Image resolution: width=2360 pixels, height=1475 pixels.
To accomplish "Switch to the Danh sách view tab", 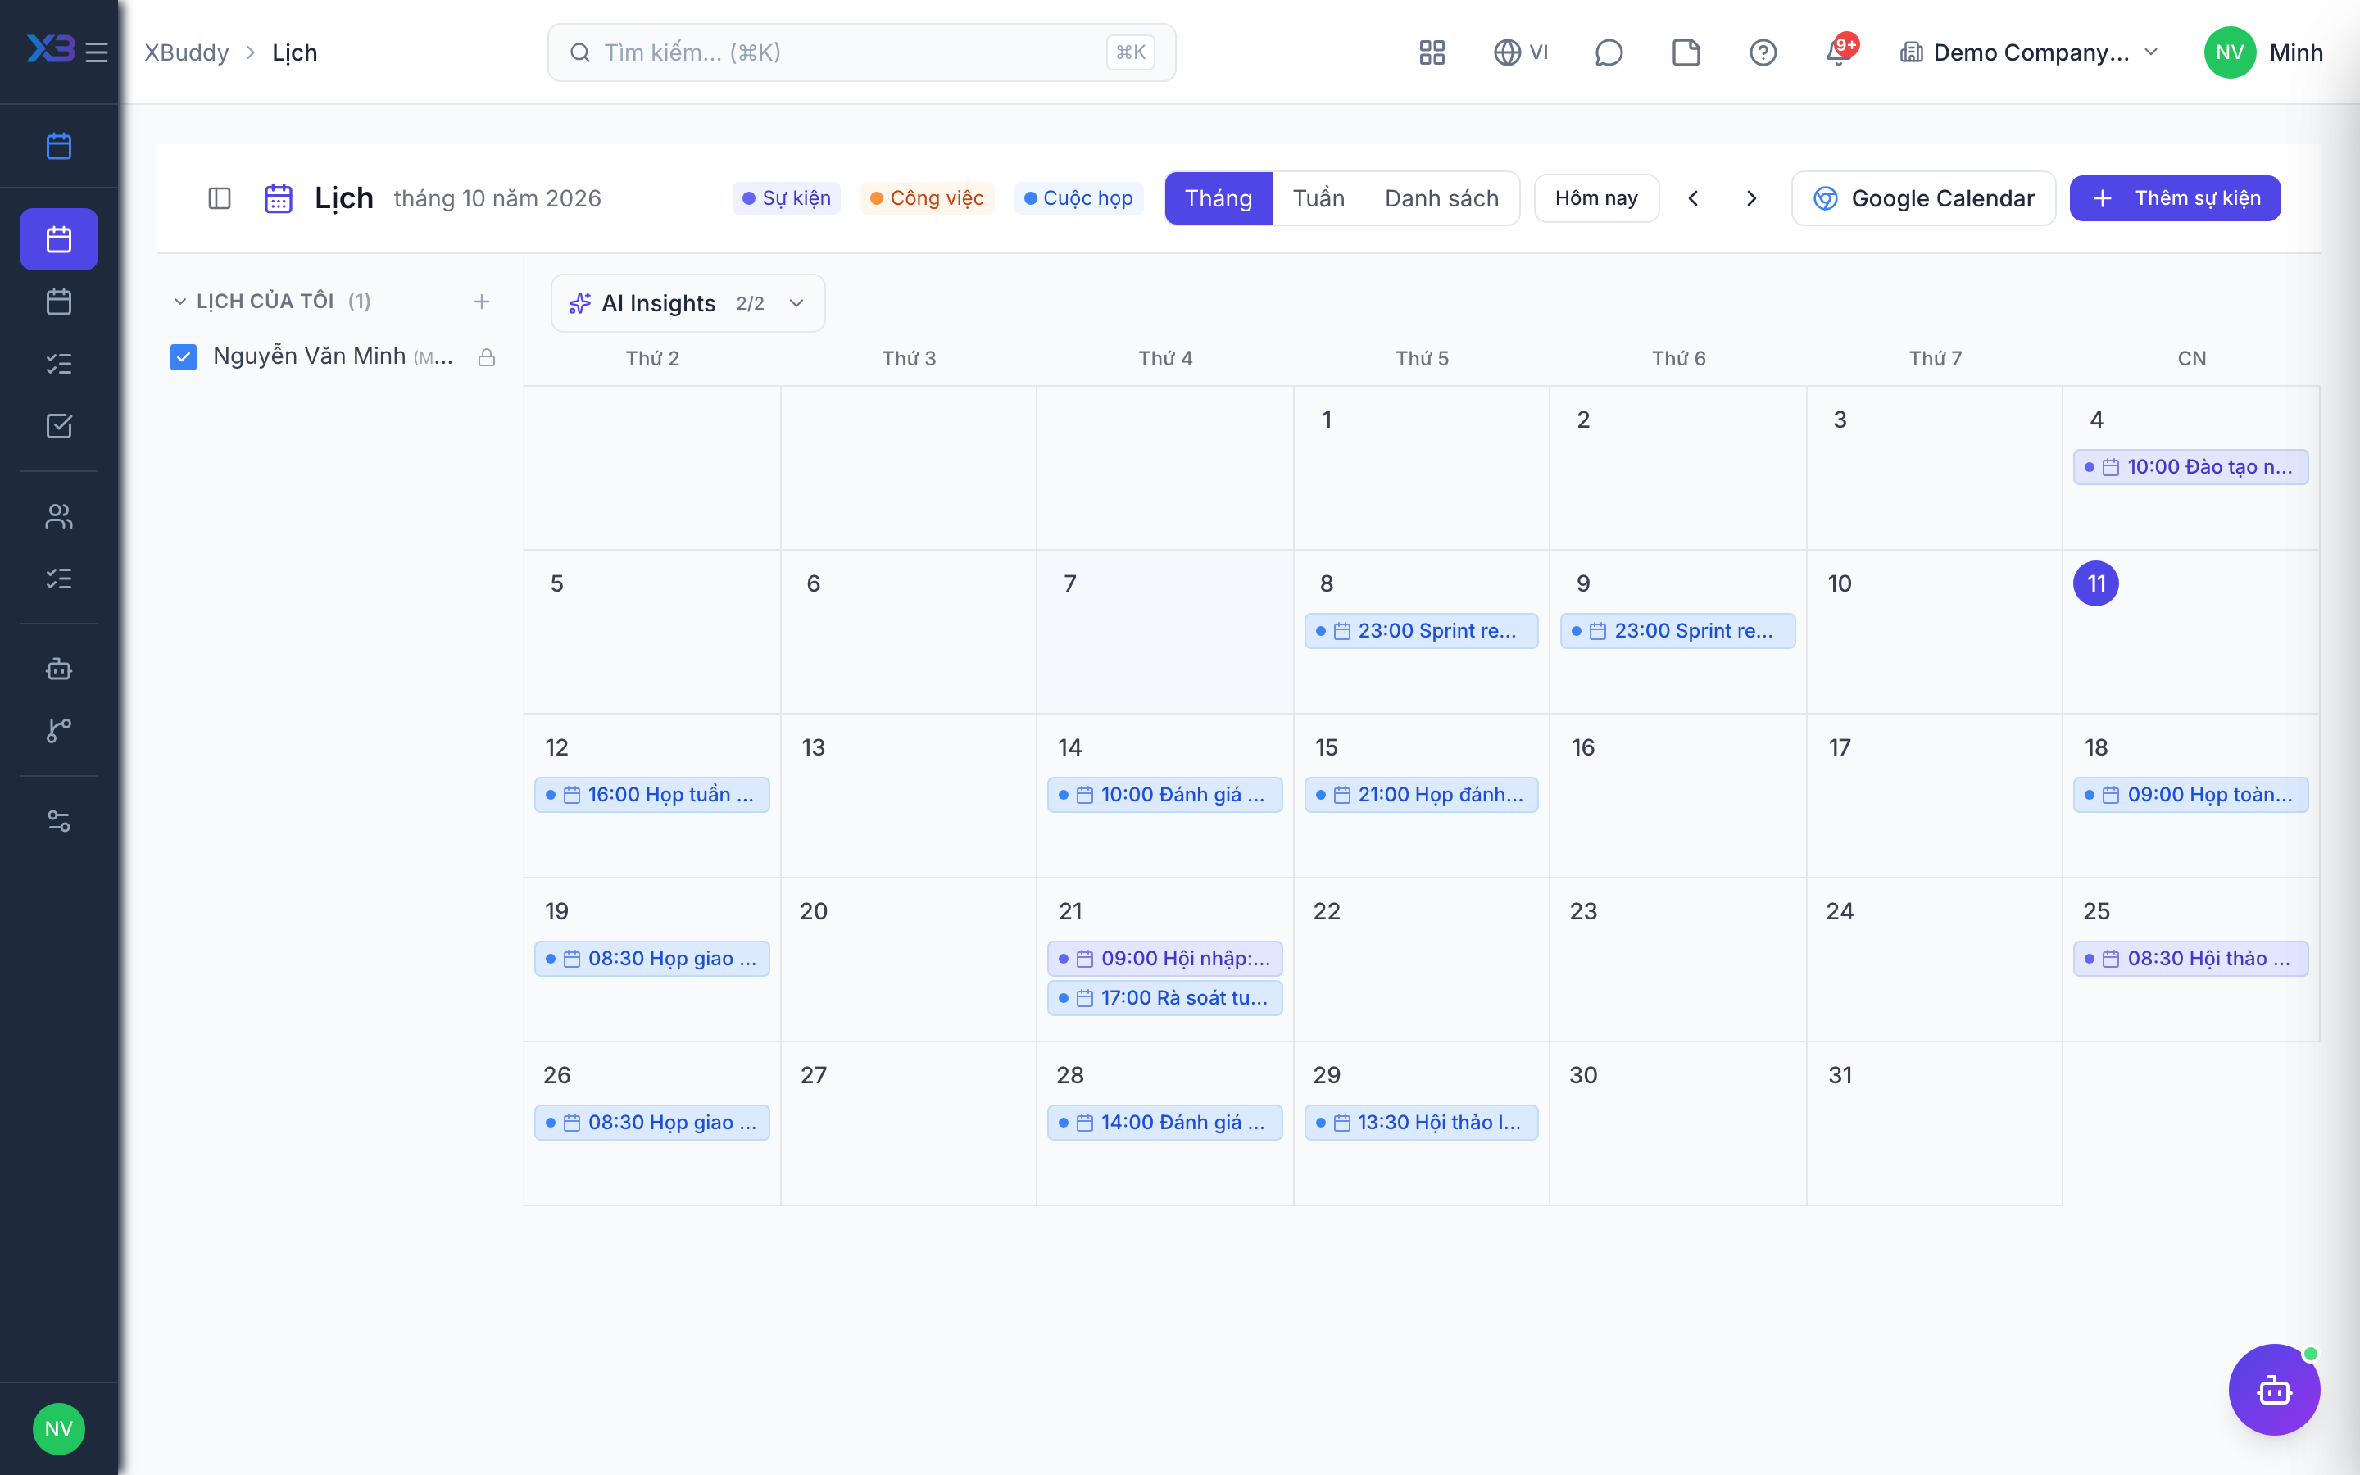I will pyautogui.click(x=1441, y=198).
